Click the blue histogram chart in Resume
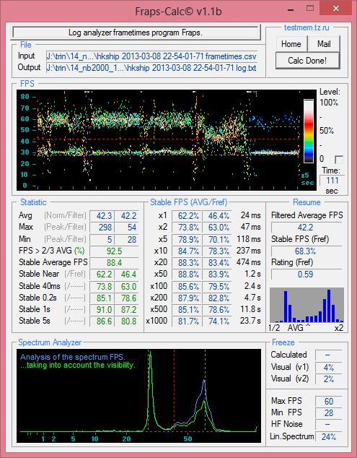Screen dimensions: 357x458 click(307, 306)
